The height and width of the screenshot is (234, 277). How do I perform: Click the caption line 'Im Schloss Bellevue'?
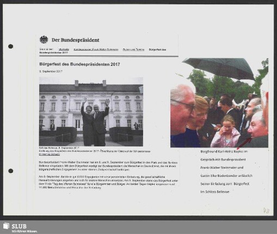point(215,192)
